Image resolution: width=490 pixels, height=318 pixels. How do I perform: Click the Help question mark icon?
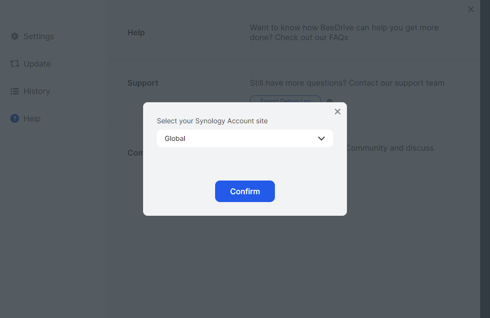(x=15, y=118)
